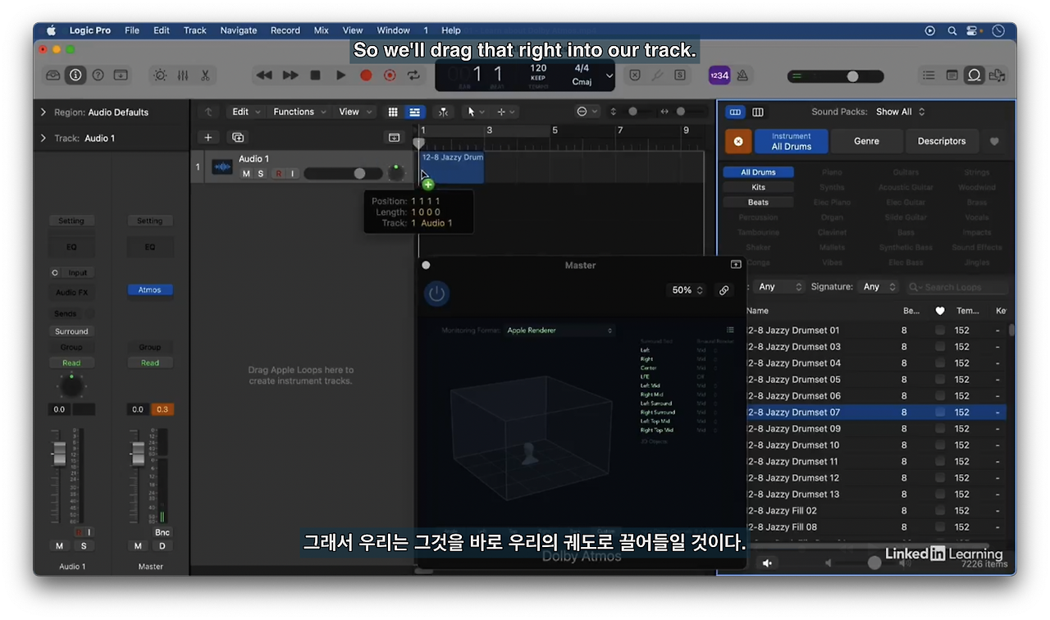This screenshot has height=620, width=1050.
Task: Switch loop browser to column view icon
Action: 758,112
